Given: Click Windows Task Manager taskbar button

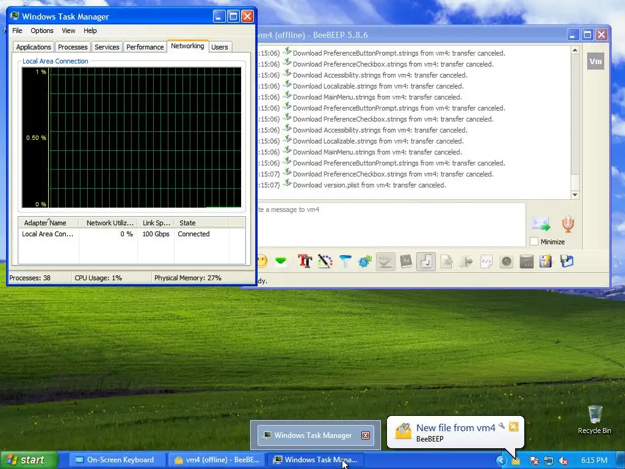Looking at the screenshot, I should point(314,460).
